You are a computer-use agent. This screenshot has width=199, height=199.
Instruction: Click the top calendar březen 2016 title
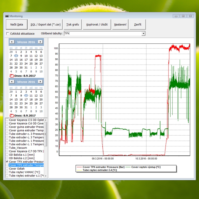[x=26, y=42]
